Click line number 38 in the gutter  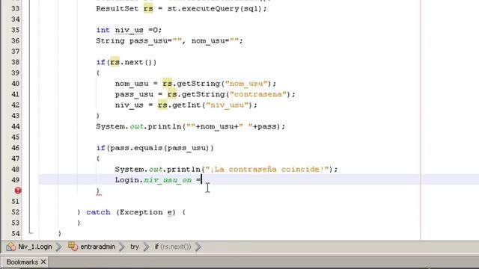click(x=15, y=62)
